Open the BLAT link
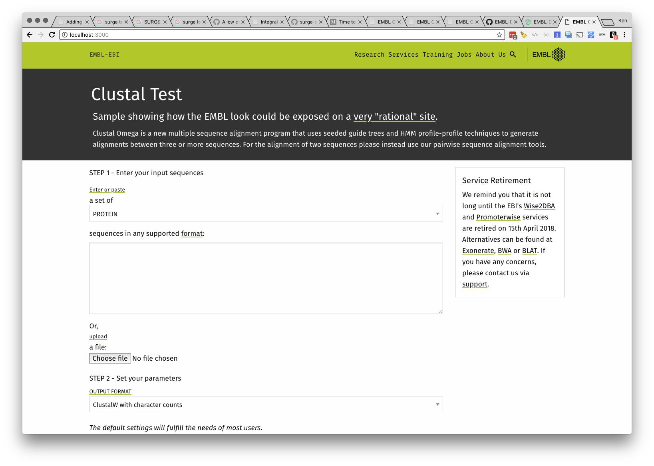This screenshot has width=654, height=466. [x=529, y=251]
